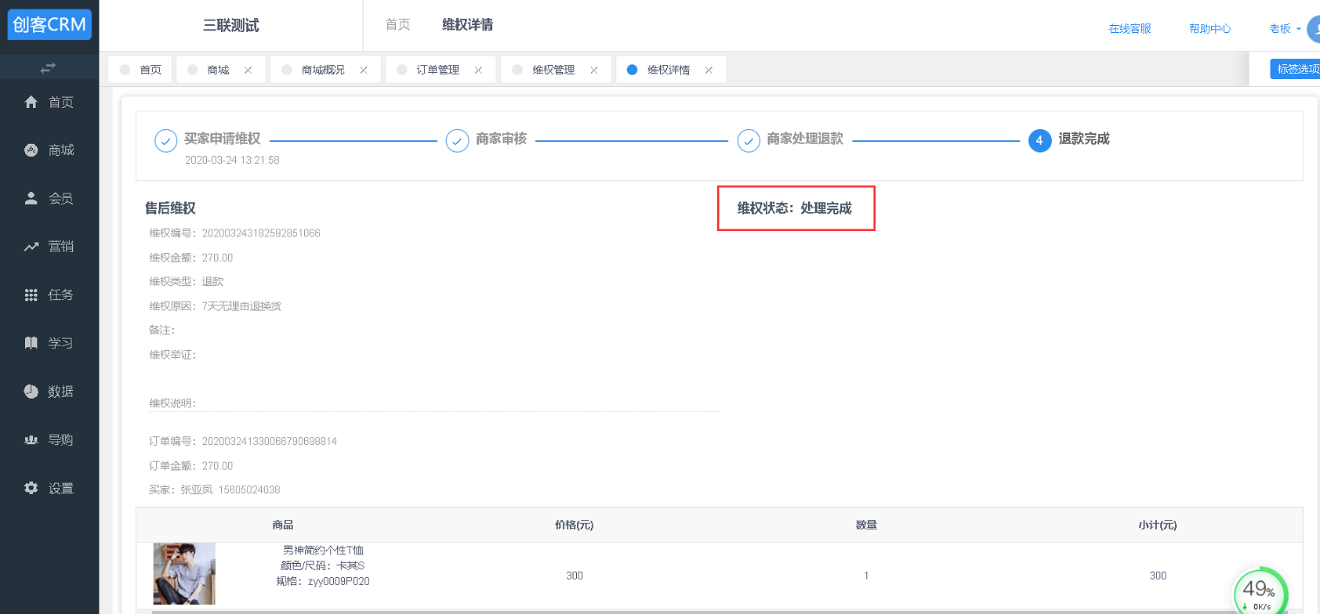Toggle sidebar collapse arrows icon
1320x614 pixels.
[48, 68]
